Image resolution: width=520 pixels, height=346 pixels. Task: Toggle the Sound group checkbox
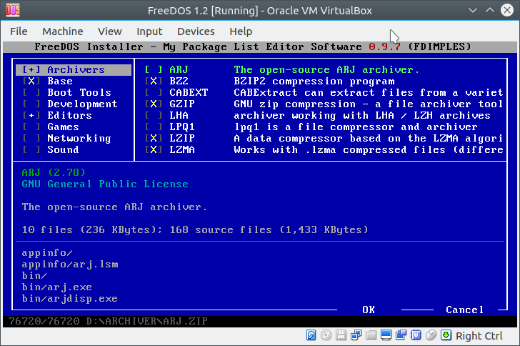point(31,149)
